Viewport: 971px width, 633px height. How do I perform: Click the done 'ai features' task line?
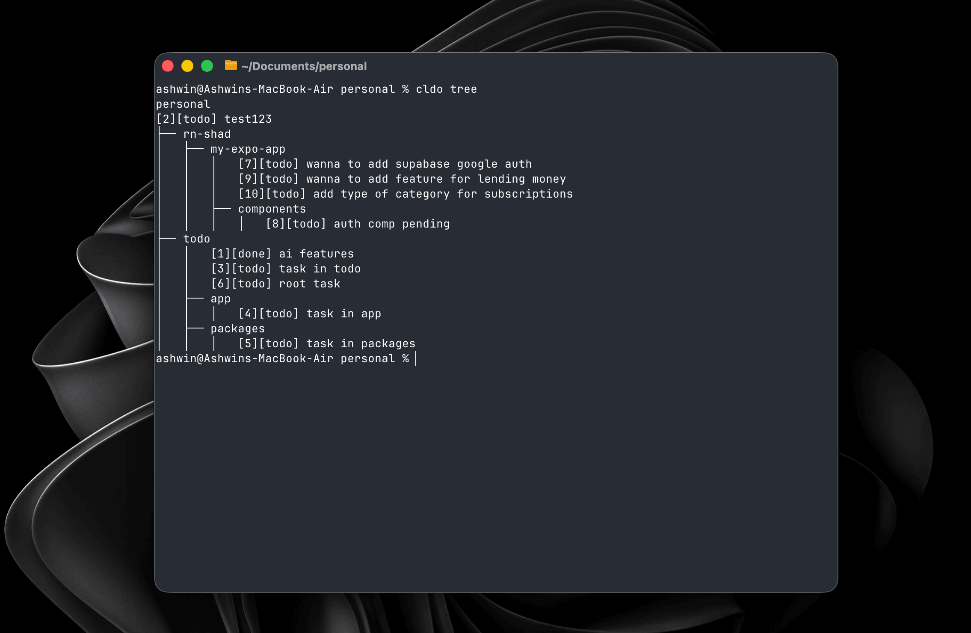pyautogui.click(x=282, y=254)
